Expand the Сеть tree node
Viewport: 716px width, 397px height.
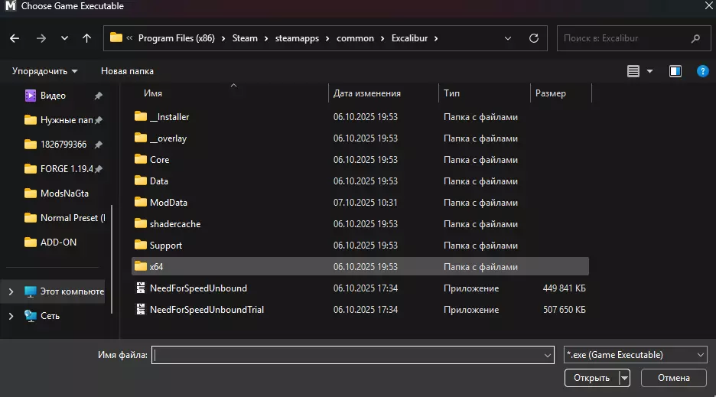[x=11, y=316]
